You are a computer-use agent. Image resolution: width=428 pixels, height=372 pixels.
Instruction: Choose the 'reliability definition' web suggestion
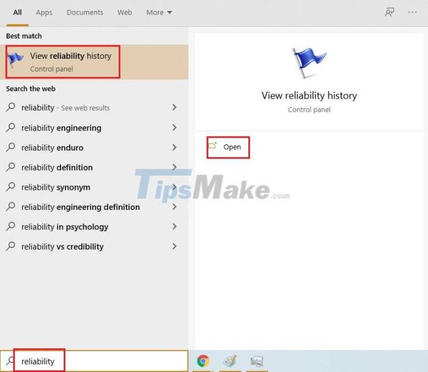57,168
